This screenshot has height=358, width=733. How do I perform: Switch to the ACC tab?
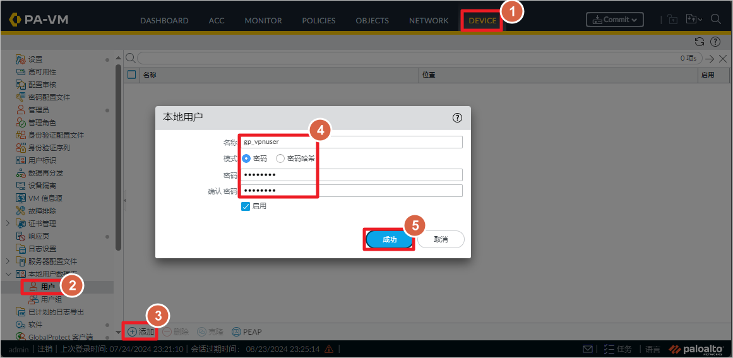coord(217,21)
